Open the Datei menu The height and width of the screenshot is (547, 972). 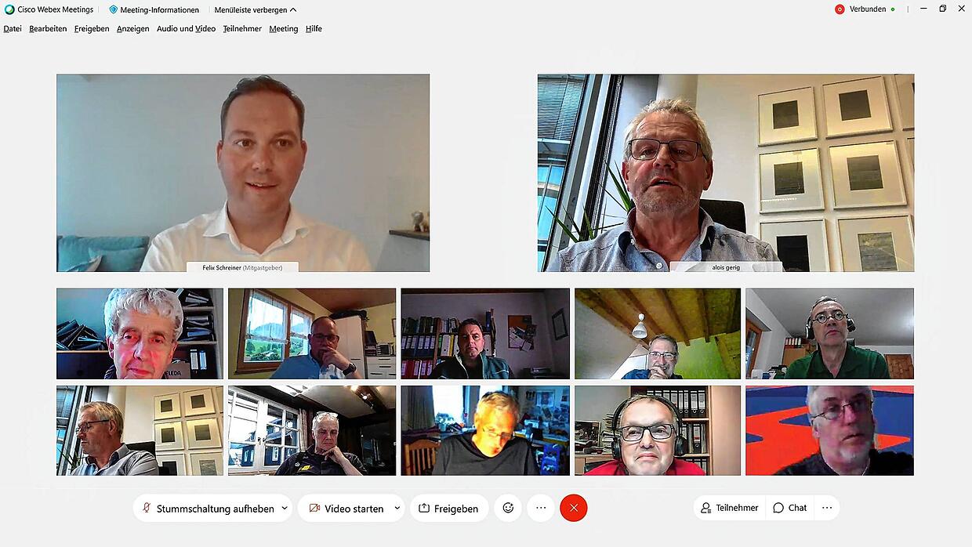click(x=13, y=28)
